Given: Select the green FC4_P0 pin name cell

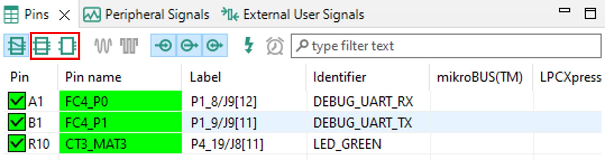Looking at the screenshot, I should point(120,101).
